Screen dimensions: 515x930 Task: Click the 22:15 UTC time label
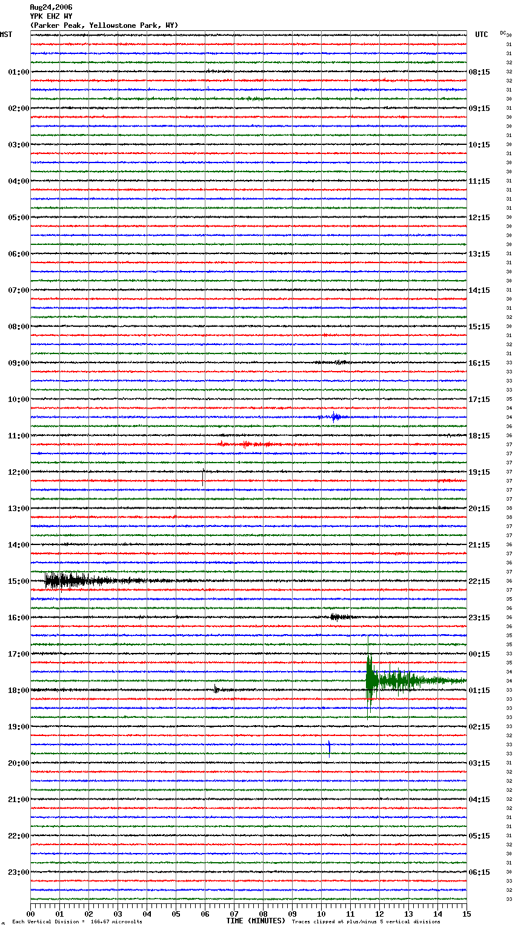click(479, 581)
